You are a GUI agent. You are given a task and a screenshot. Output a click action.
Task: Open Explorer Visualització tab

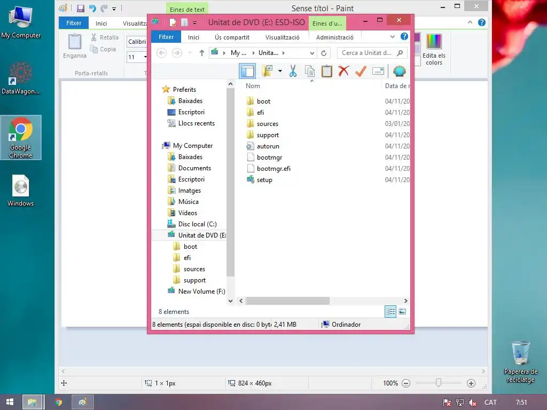click(x=282, y=37)
